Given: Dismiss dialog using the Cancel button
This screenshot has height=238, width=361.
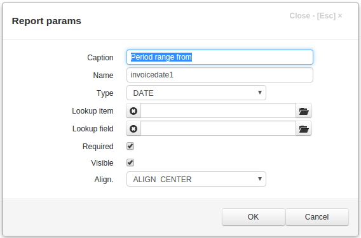Looking at the screenshot, I should [317, 217].
